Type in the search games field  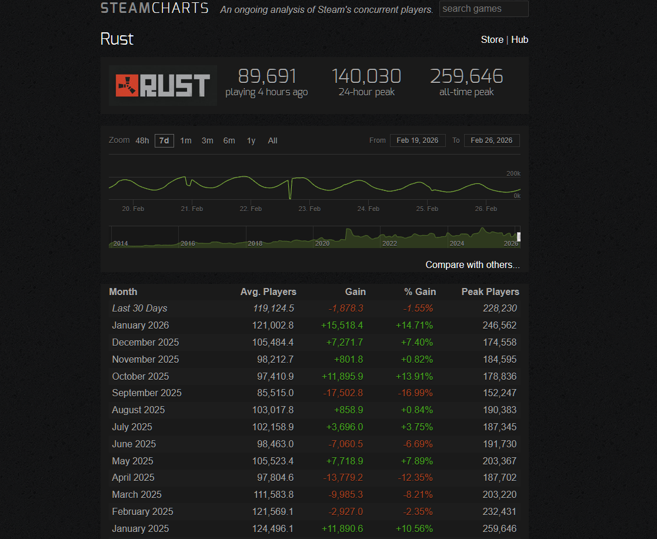(x=483, y=9)
